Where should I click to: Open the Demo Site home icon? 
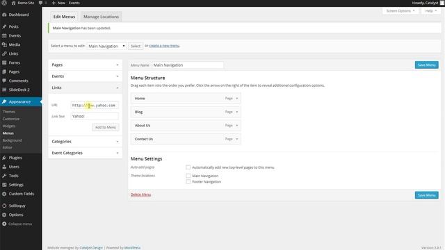[13, 3]
